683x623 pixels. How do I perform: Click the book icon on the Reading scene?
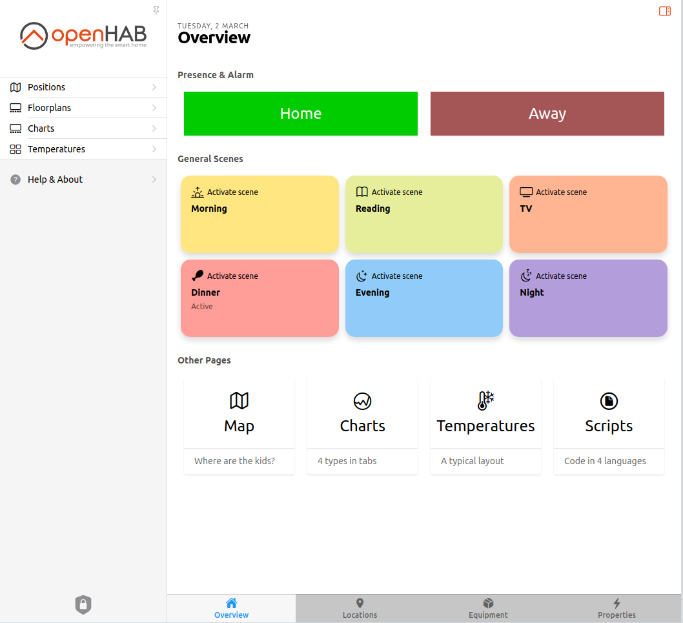(361, 191)
